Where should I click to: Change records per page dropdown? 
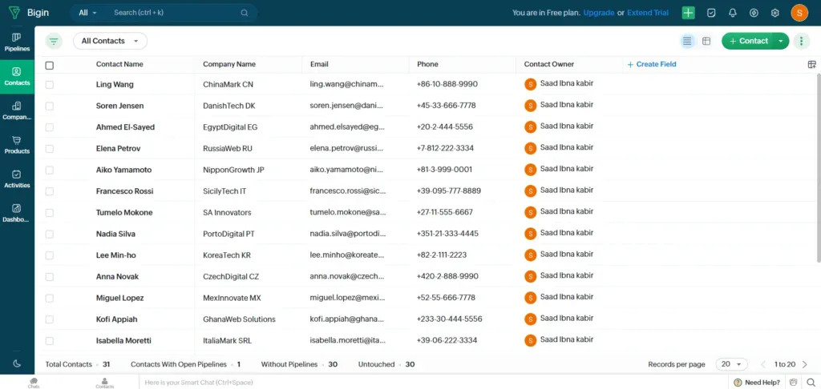coord(731,364)
